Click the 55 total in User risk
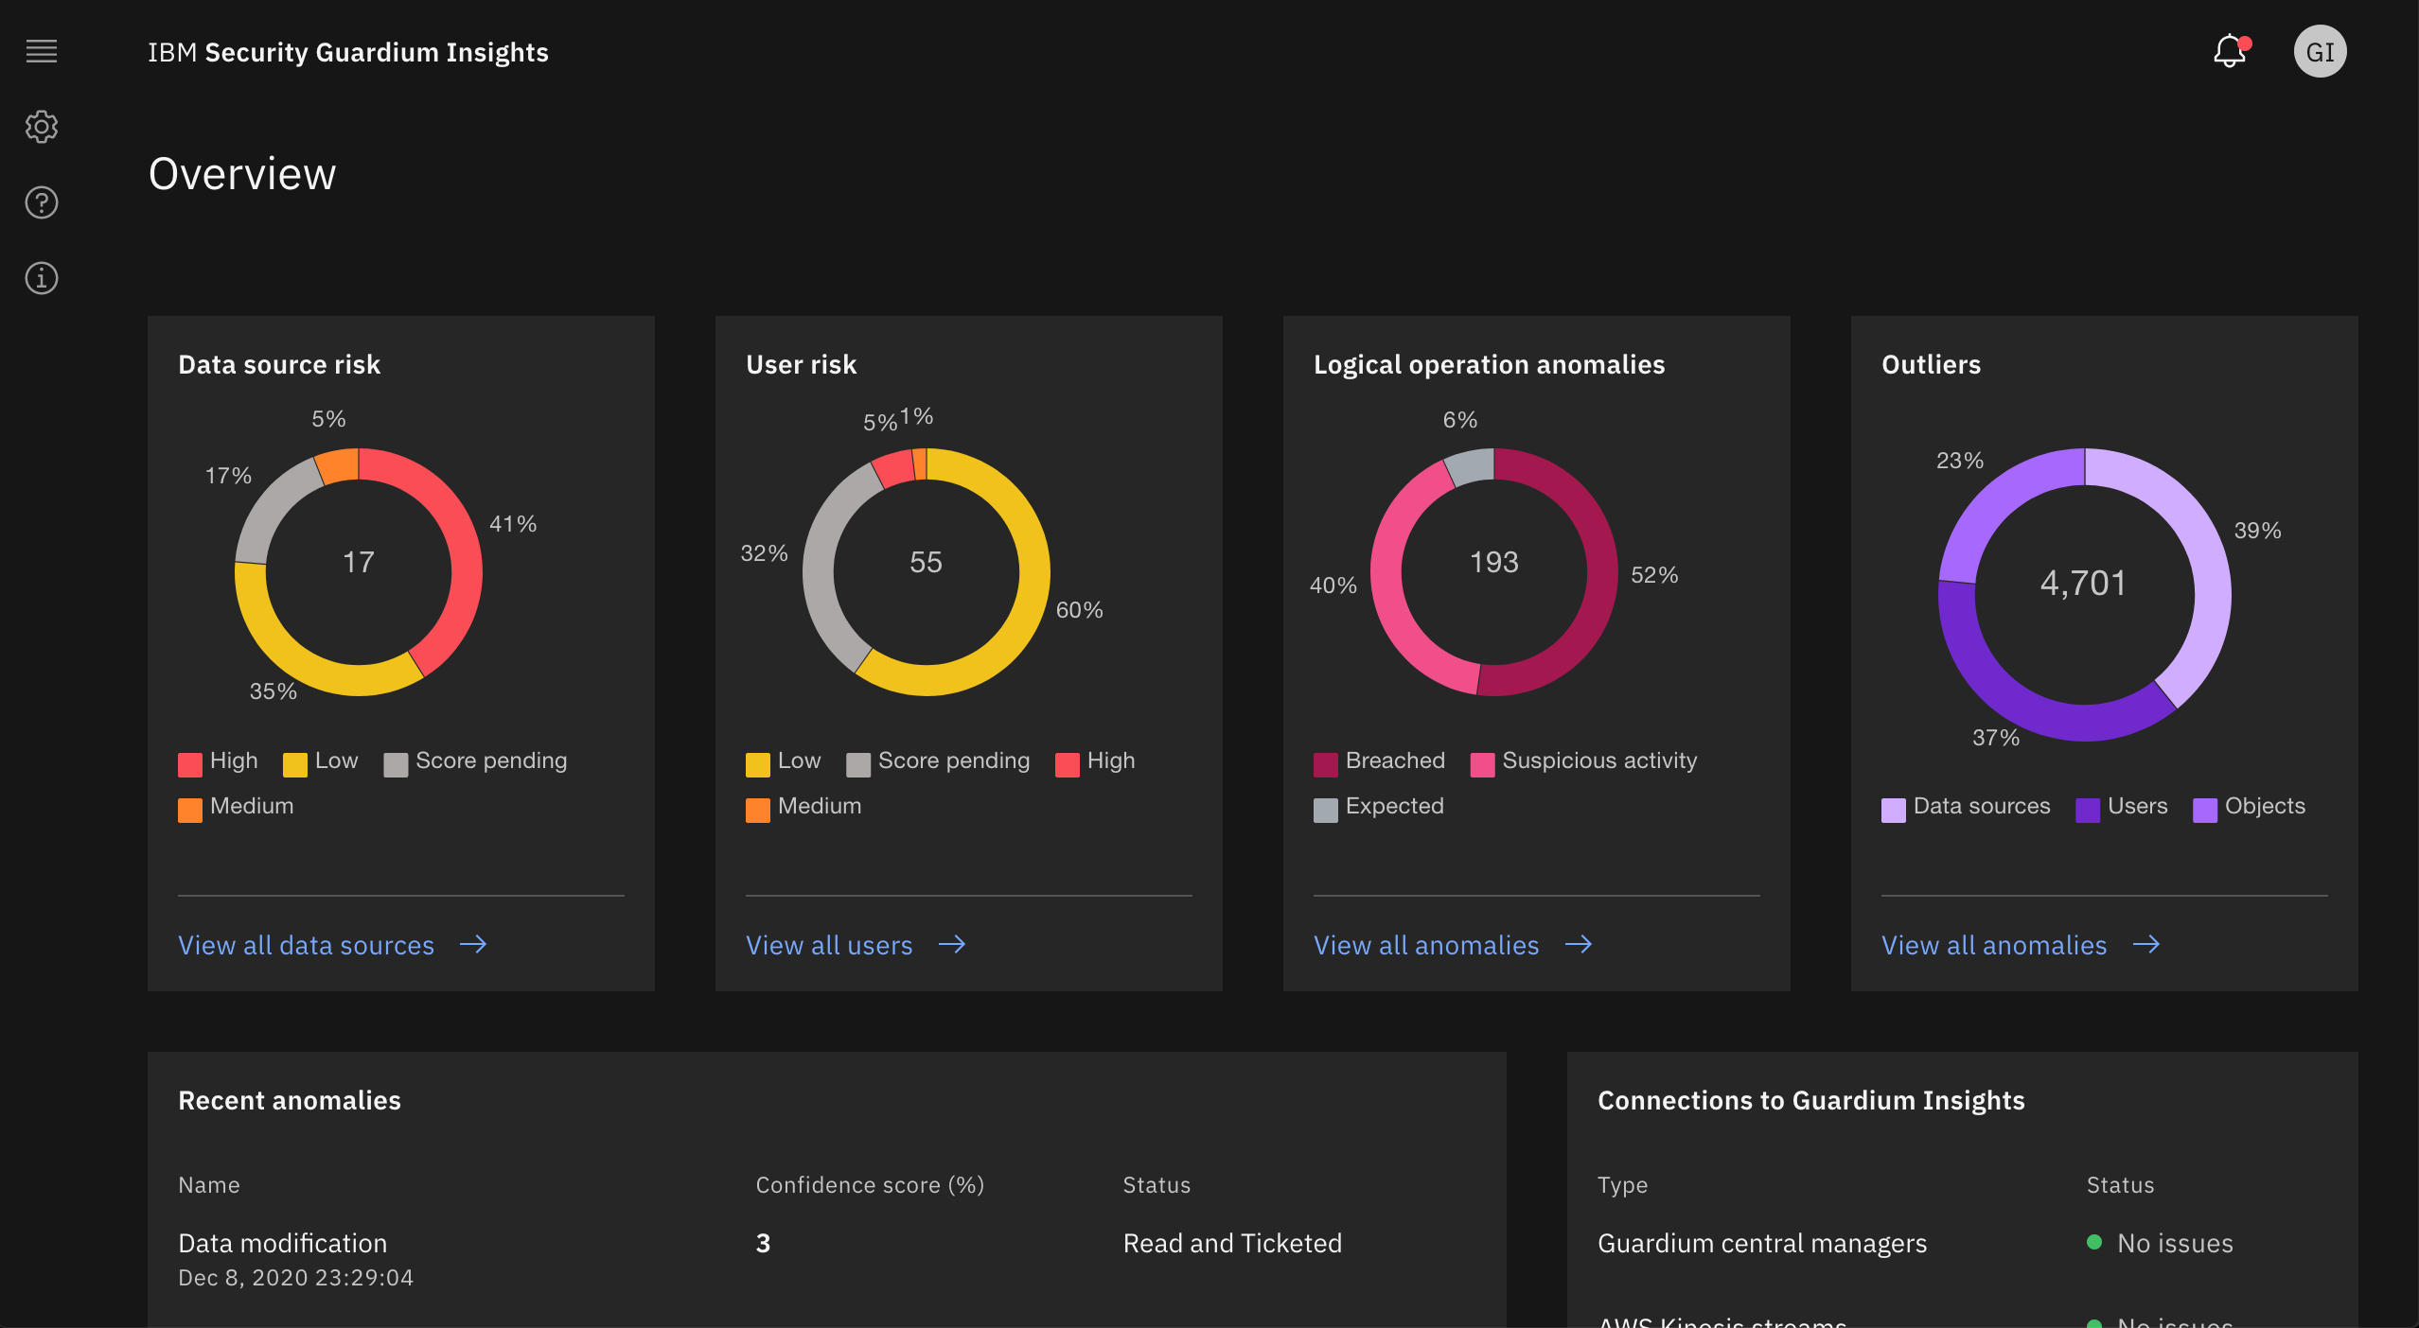This screenshot has width=2419, height=1328. click(x=926, y=562)
